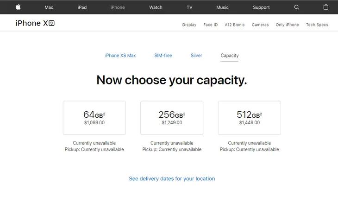Screen dimensions: 338x197
Task: Choose the 64GB capacity option
Action: tap(94, 118)
